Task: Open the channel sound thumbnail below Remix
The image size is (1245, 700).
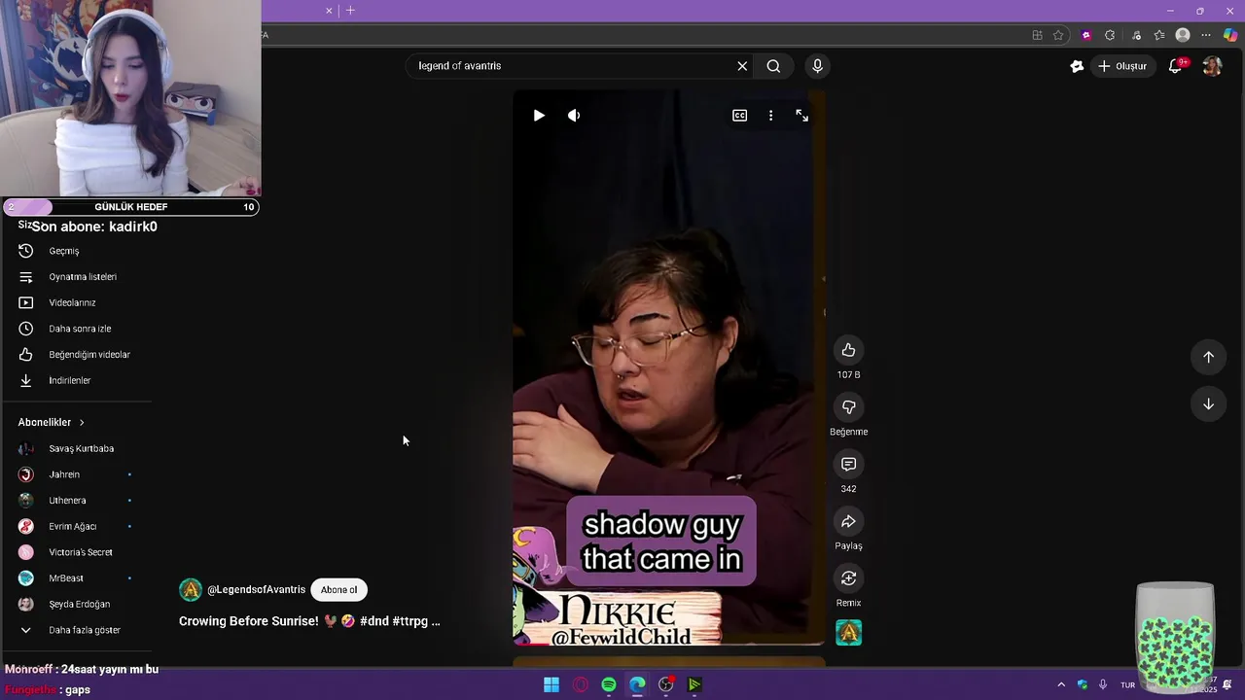Action: [848, 633]
